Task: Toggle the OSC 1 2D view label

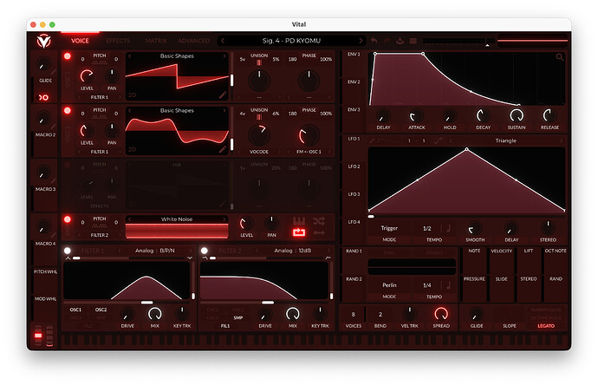Action: [132, 95]
